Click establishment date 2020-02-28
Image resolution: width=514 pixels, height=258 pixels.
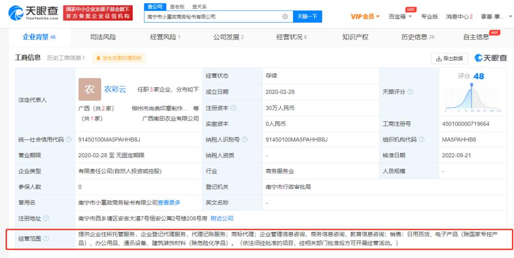[x=280, y=92]
